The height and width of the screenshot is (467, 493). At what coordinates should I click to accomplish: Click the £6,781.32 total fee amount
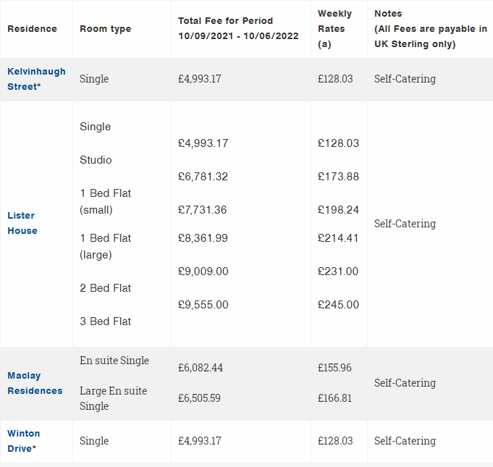[203, 177]
